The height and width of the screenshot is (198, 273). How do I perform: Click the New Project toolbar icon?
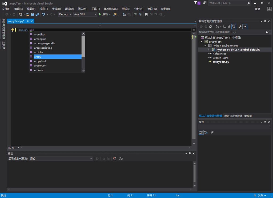click(21, 14)
